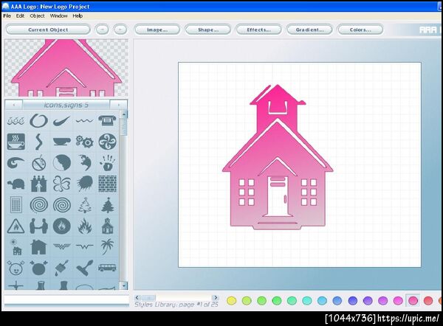Viewport: 443px width, 326px height.
Task: Apply the selected pink style swatch
Action: [x=413, y=301]
